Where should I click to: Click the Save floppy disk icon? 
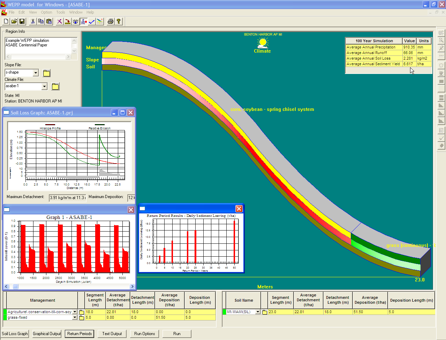(x=22, y=22)
